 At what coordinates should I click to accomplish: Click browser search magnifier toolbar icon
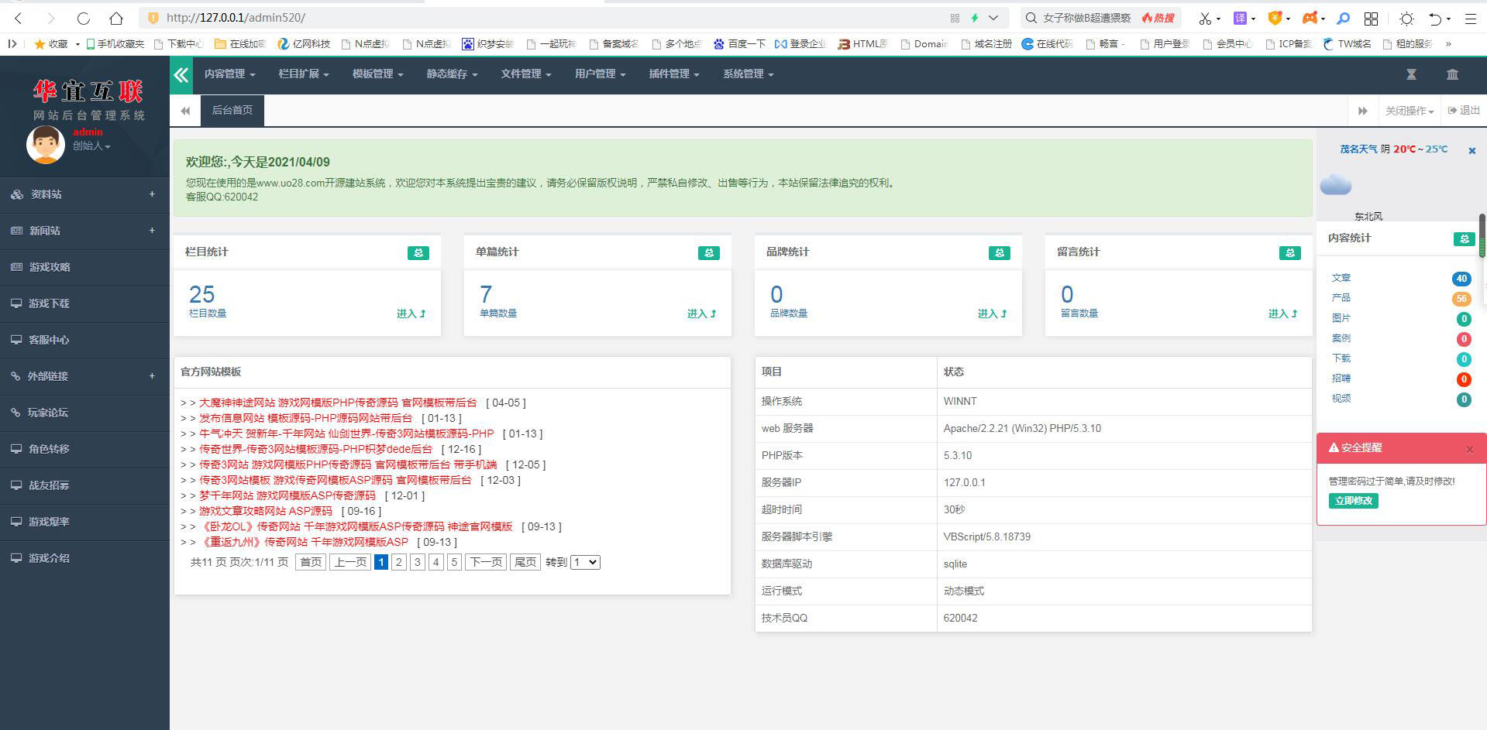[1343, 19]
